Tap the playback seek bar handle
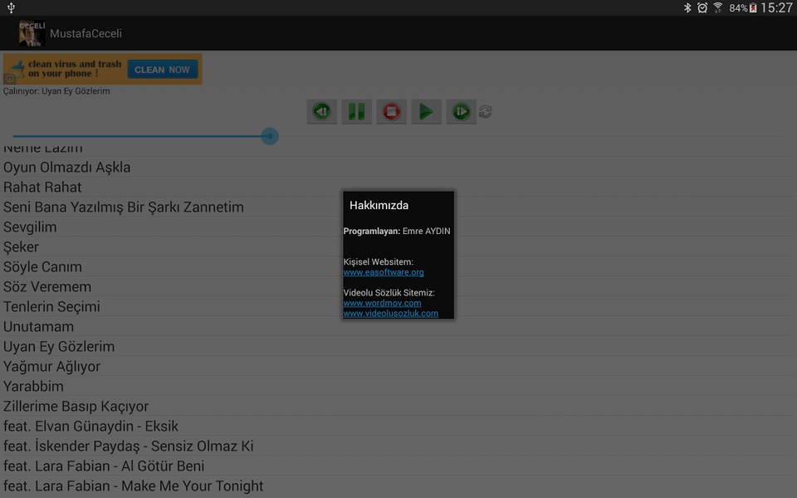This screenshot has width=797, height=498. (270, 136)
